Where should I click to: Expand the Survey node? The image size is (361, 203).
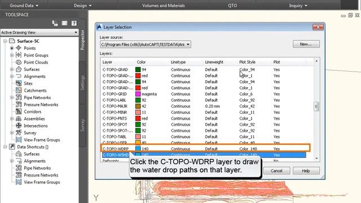point(12,133)
